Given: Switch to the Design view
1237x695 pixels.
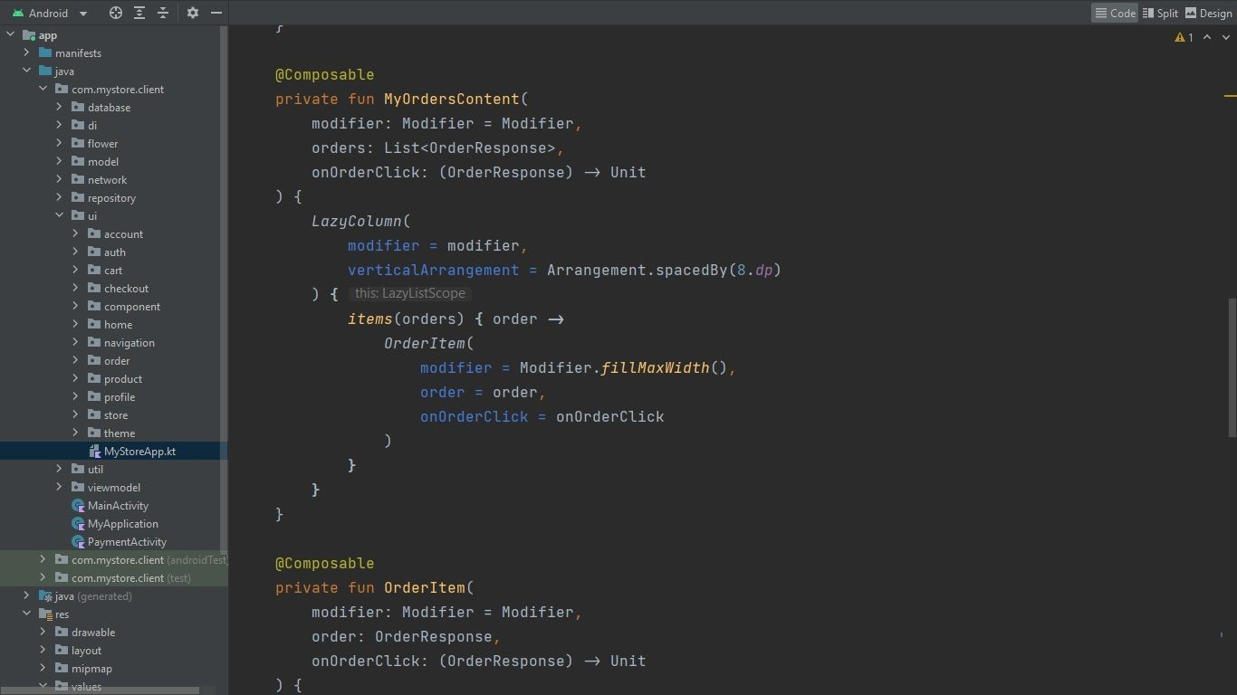Looking at the screenshot, I should point(1209,13).
